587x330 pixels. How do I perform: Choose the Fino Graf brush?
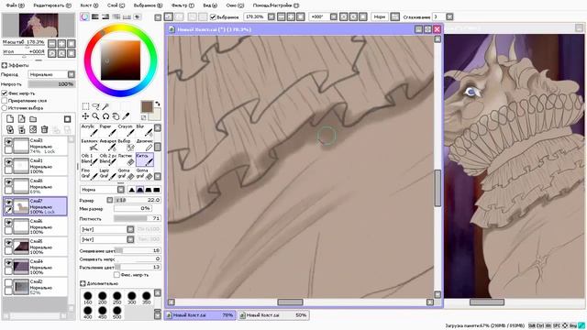tap(89, 173)
